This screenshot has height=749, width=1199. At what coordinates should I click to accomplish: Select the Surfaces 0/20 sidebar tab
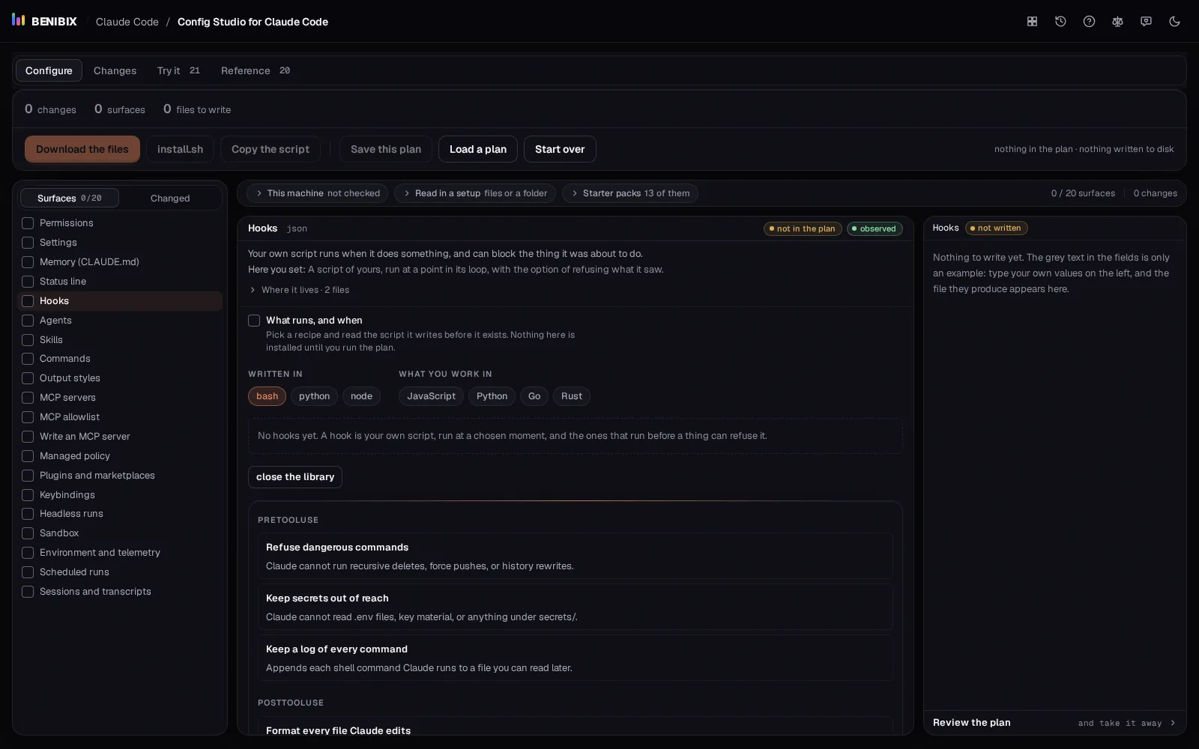69,198
